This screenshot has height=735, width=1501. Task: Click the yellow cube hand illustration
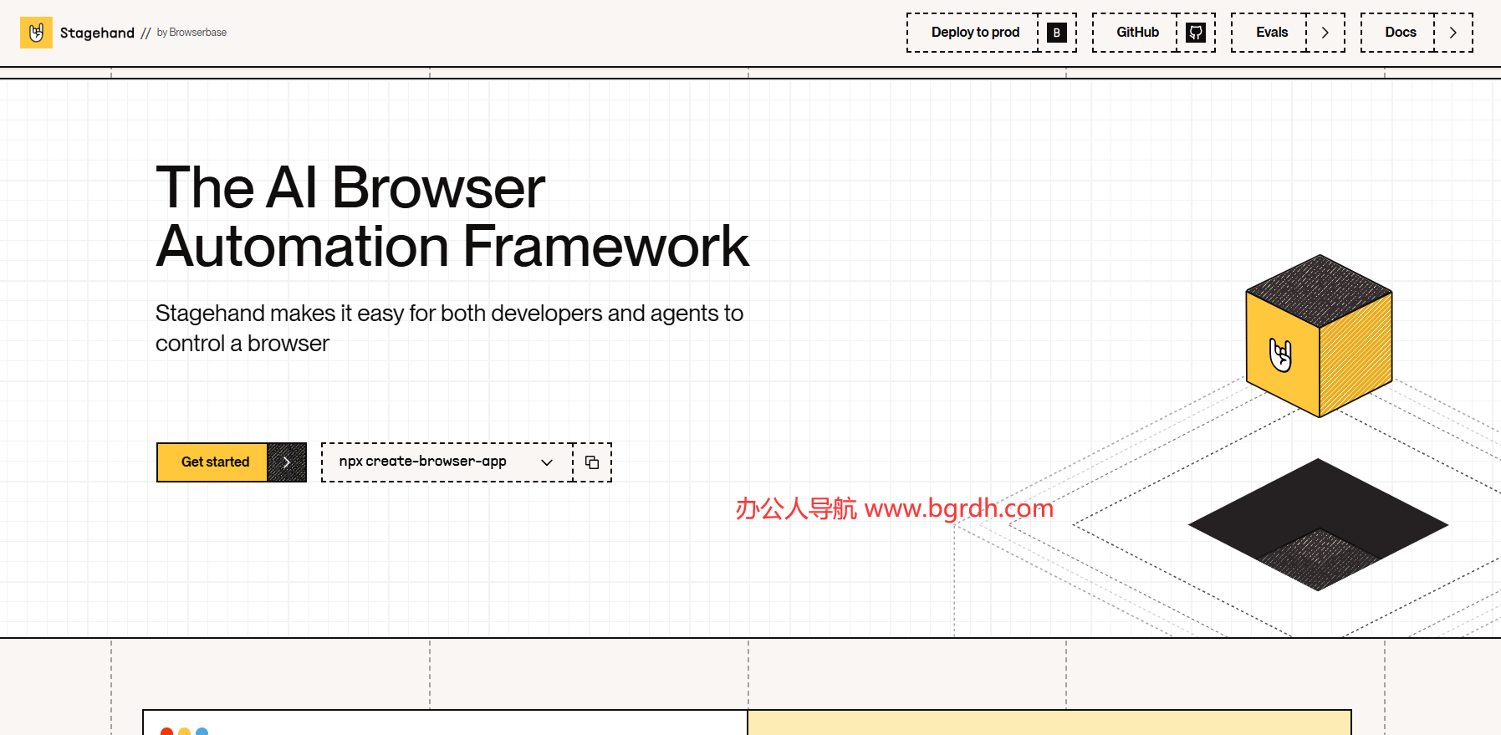tap(1318, 336)
